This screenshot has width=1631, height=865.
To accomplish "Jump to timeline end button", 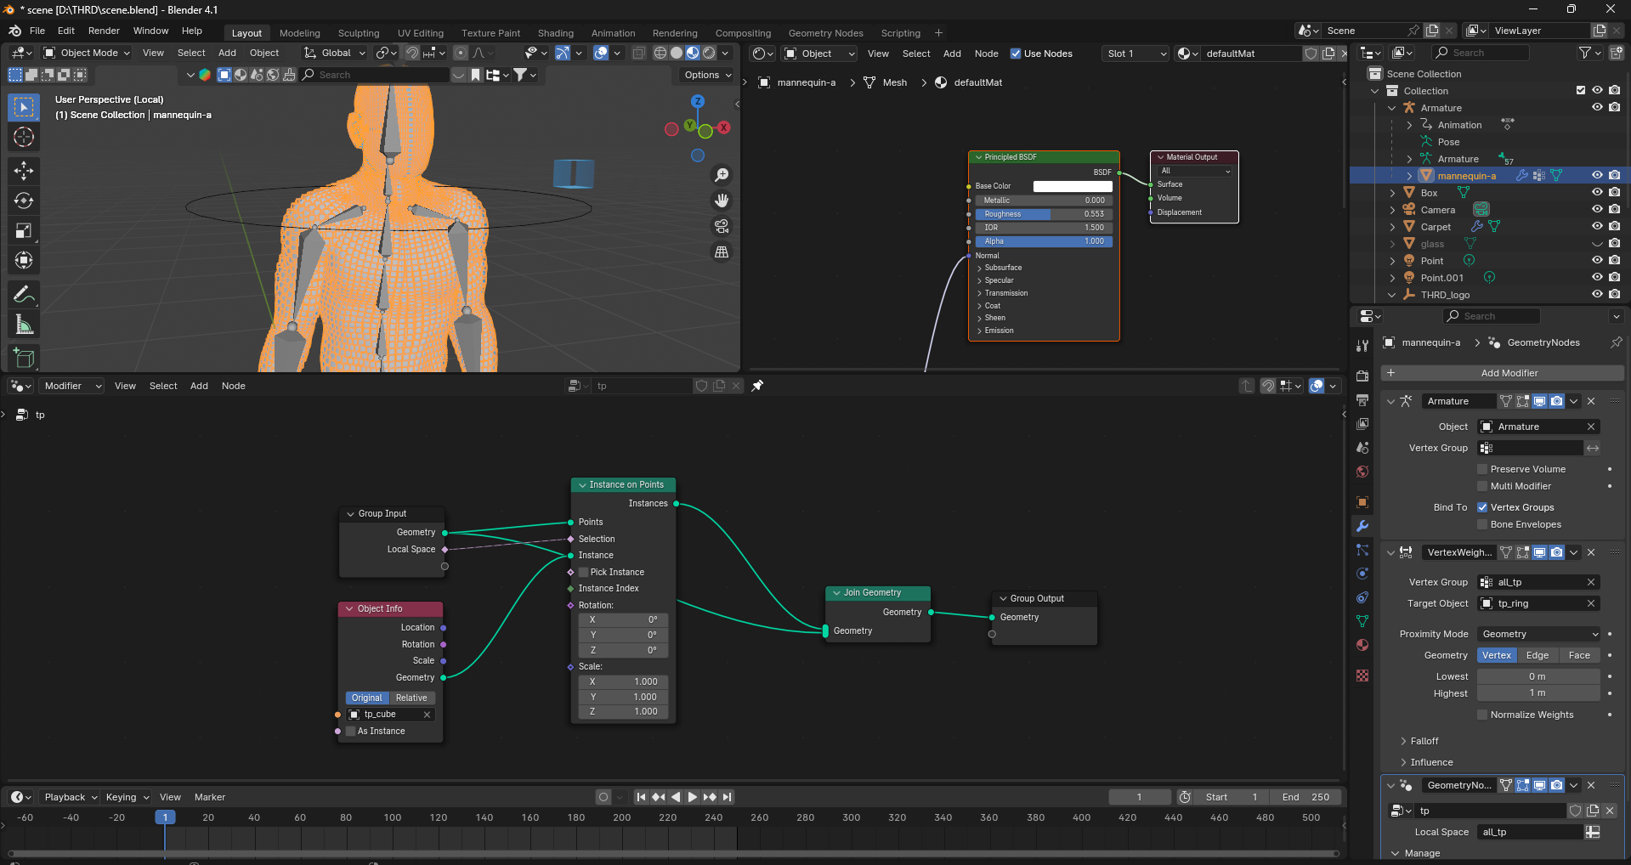I will [x=728, y=797].
